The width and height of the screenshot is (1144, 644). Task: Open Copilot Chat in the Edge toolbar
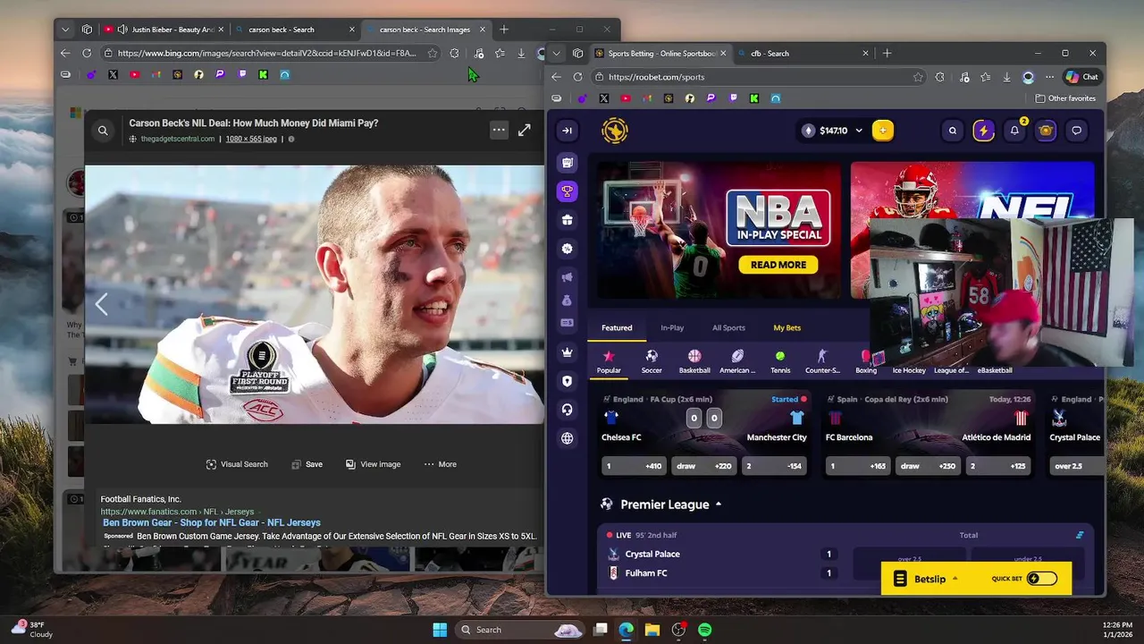[1083, 77]
